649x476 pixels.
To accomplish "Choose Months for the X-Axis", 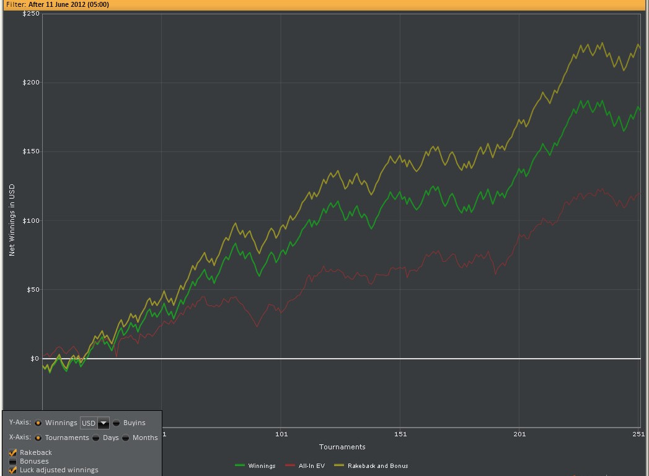I will [x=126, y=438].
